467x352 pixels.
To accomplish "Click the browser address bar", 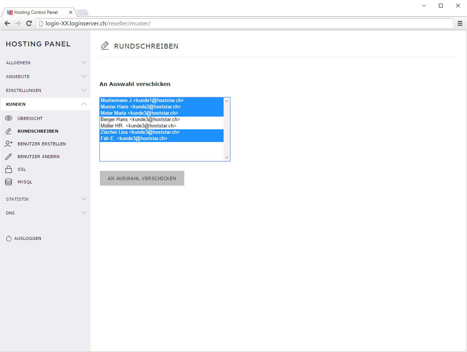I will [x=245, y=23].
